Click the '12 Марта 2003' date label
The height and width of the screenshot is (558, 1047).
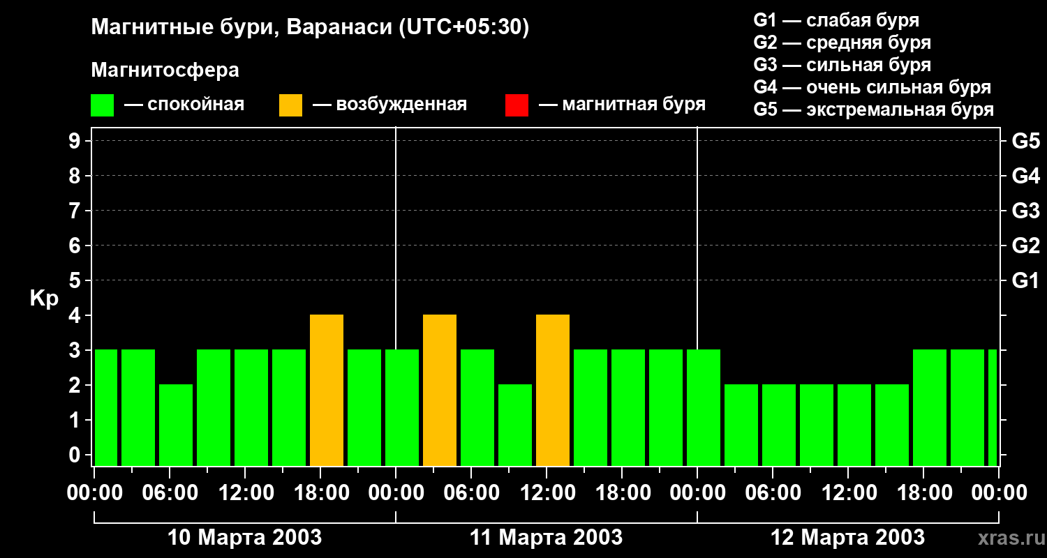[847, 538]
